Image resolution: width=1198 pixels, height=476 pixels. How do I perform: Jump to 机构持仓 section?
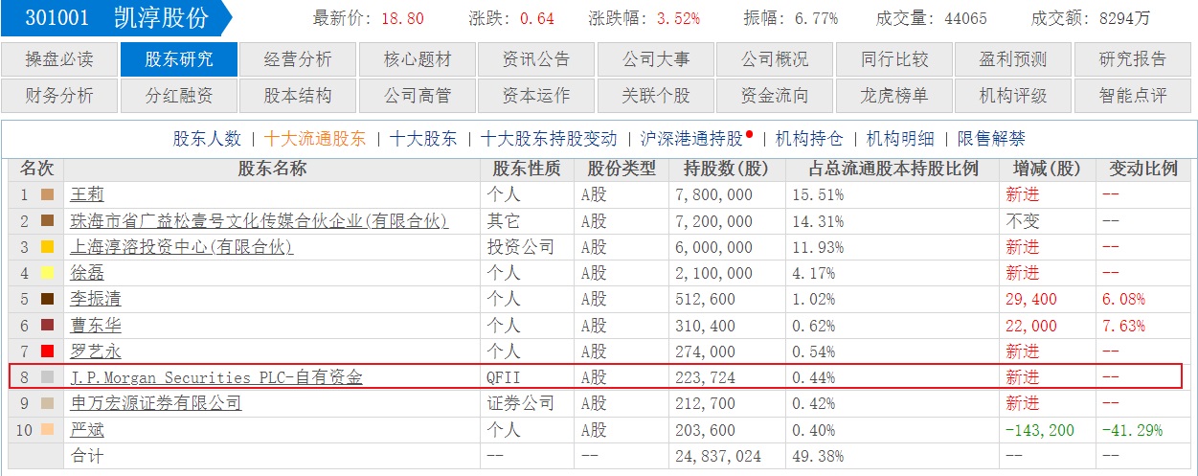809,139
